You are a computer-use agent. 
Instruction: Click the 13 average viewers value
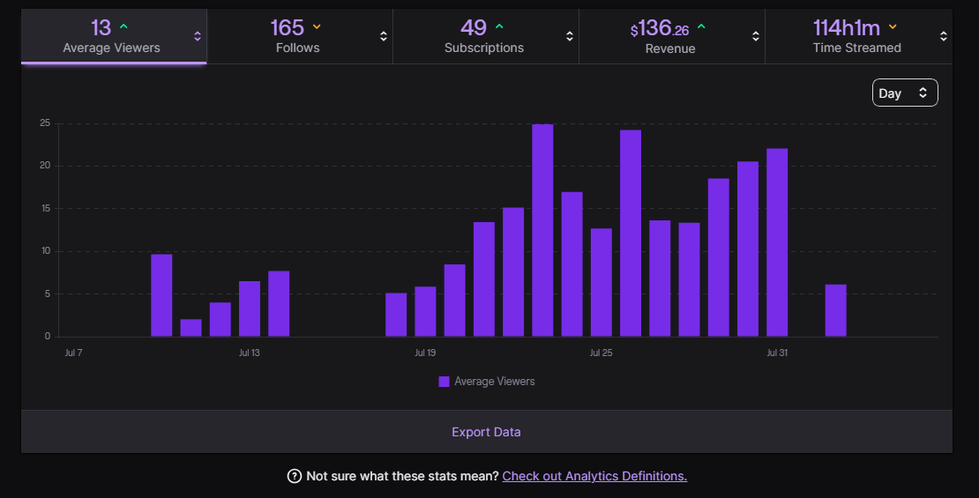point(101,27)
